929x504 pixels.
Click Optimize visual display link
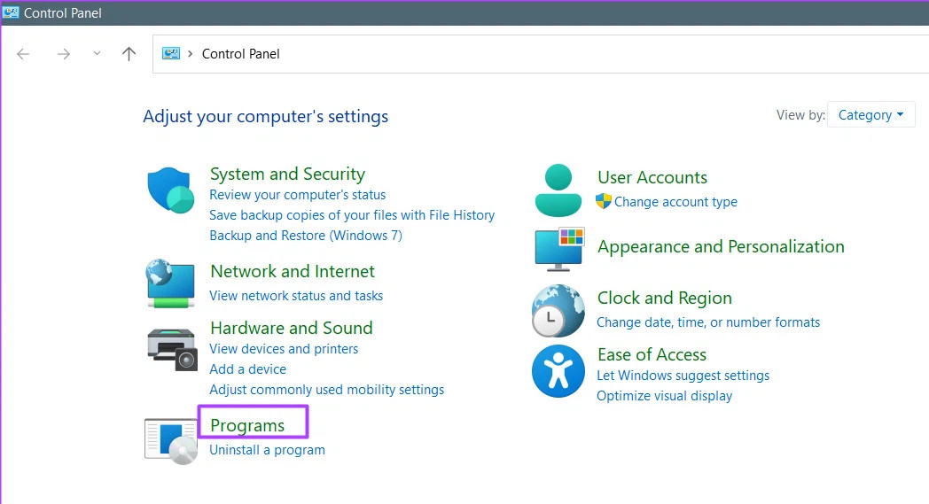tap(664, 396)
